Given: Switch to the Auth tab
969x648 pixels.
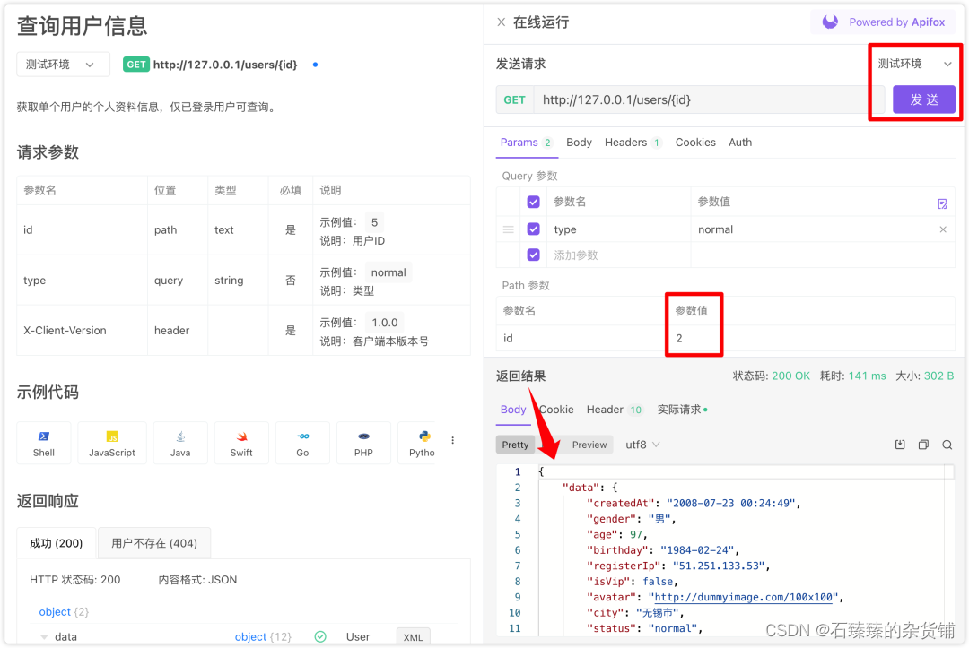Looking at the screenshot, I should pyautogui.click(x=739, y=143).
